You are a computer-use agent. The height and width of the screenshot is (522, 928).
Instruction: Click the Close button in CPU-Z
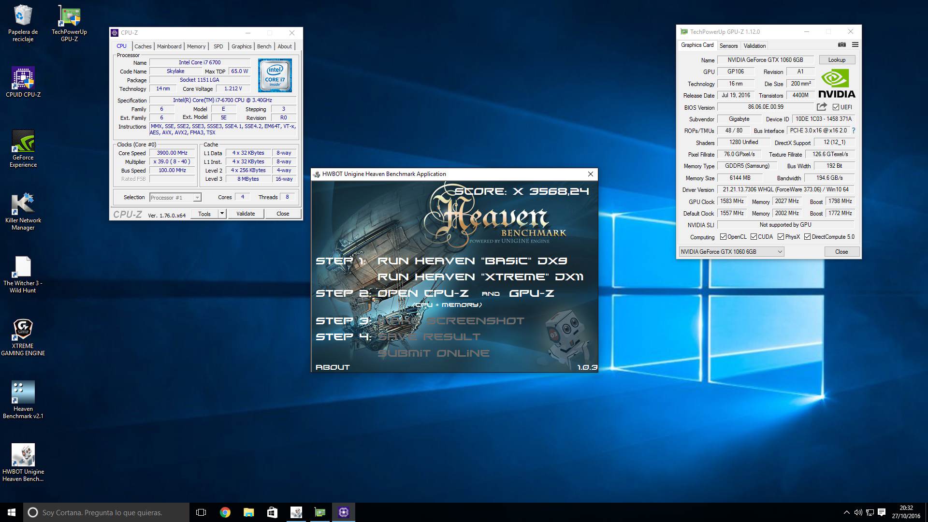point(283,214)
